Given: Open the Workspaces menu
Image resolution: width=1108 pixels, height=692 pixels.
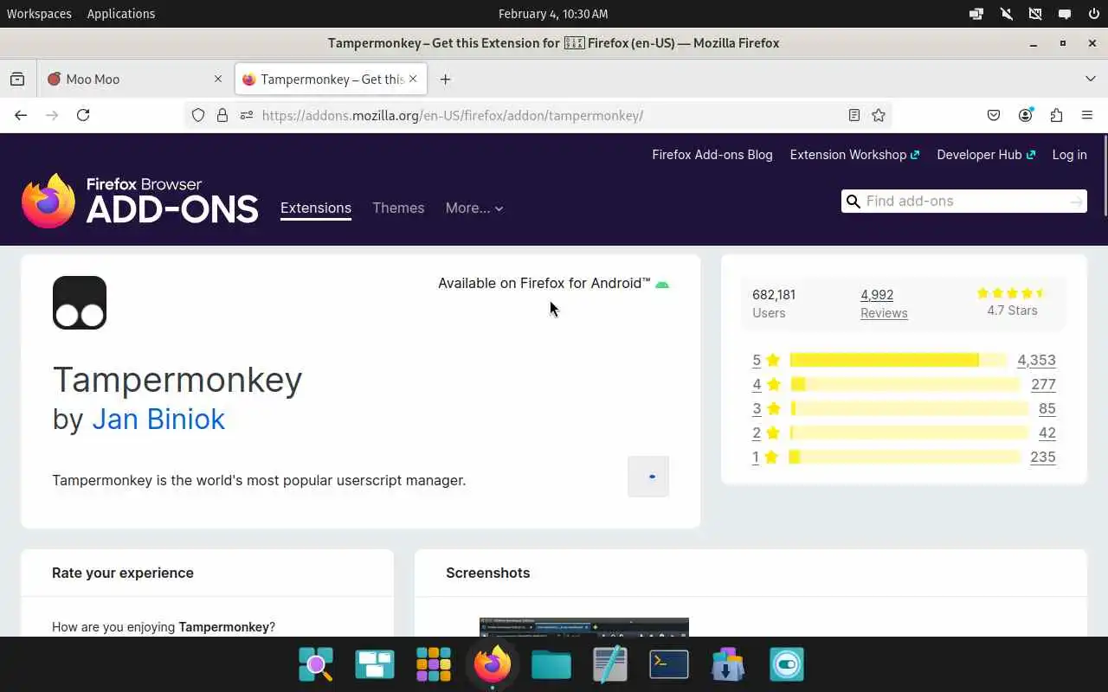Looking at the screenshot, I should click(x=39, y=14).
